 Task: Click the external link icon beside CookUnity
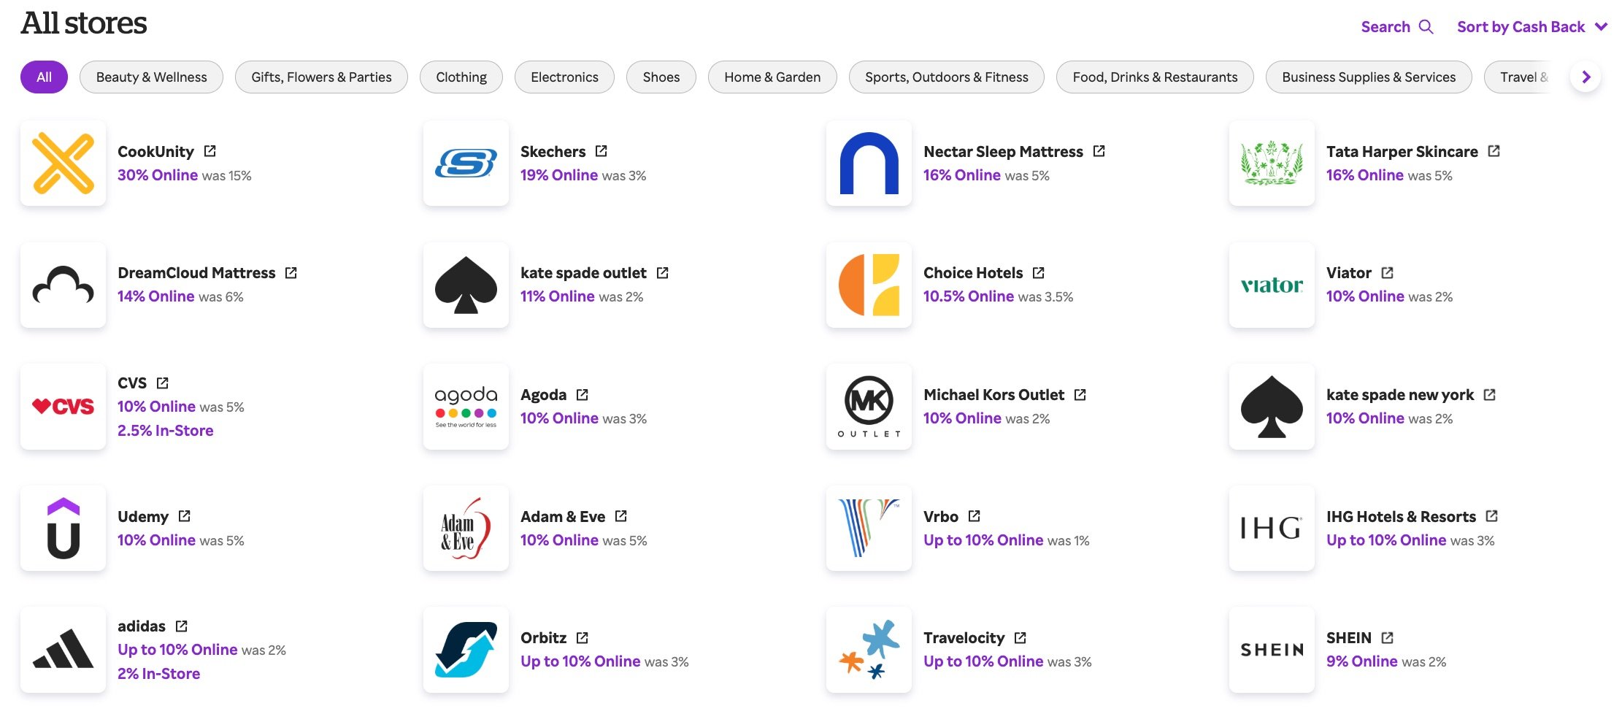pyautogui.click(x=210, y=151)
